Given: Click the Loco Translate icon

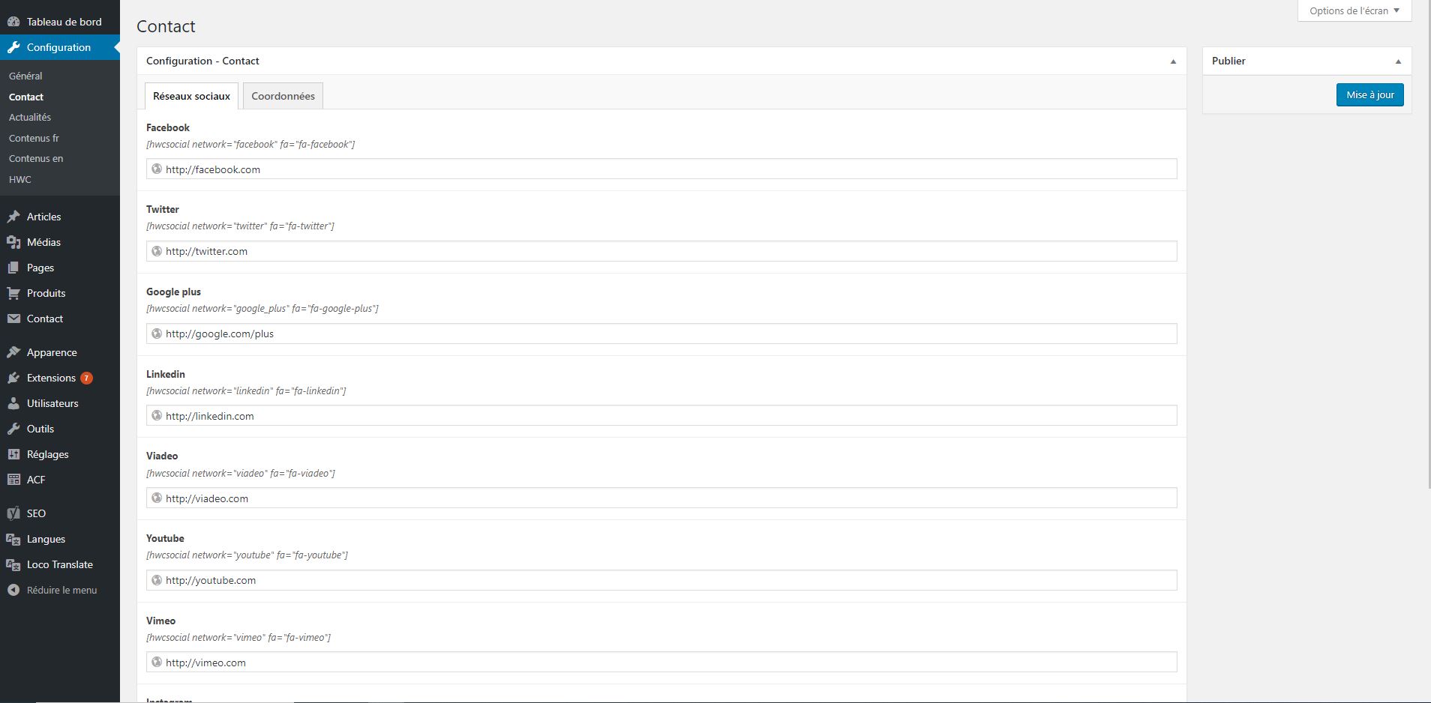Looking at the screenshot, I should coord(13,564).
